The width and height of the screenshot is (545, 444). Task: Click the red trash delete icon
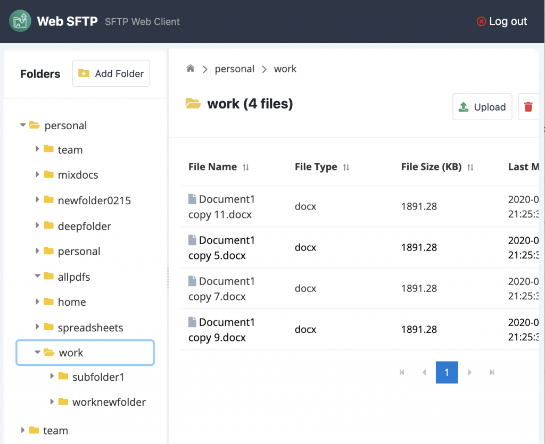[528, 106]
